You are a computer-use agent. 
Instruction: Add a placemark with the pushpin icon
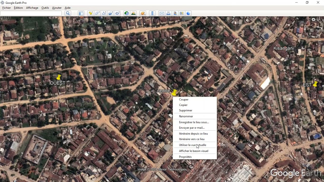coord(90,13)
